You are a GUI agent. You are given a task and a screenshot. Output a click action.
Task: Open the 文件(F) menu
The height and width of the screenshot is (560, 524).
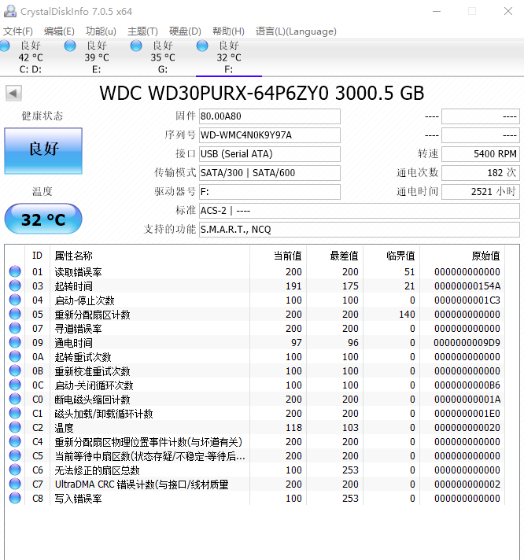(18, 31)
